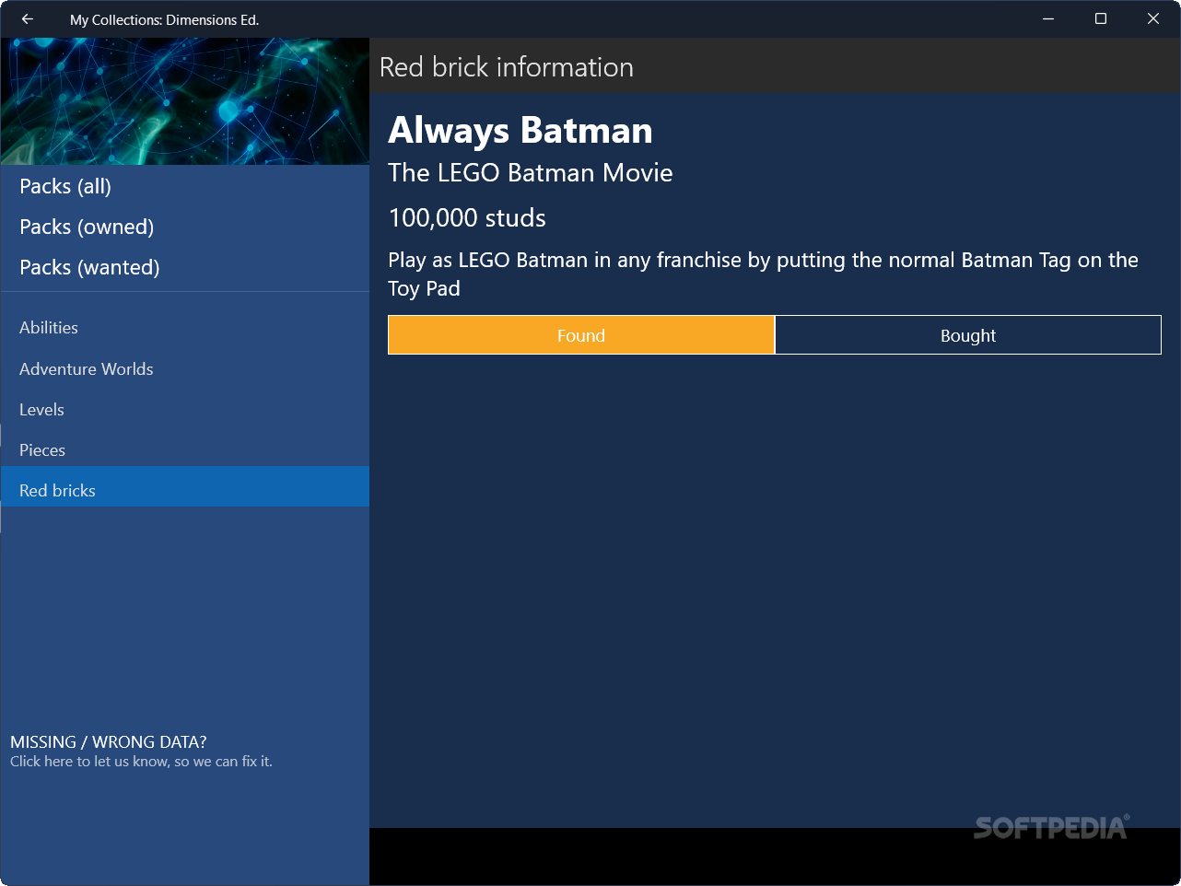Open Packs (wanted) list
Viewport: 1181px width, 886px height.
point(185,267)
